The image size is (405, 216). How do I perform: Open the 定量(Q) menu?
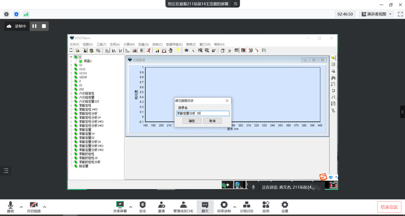(x=143, y=45)
